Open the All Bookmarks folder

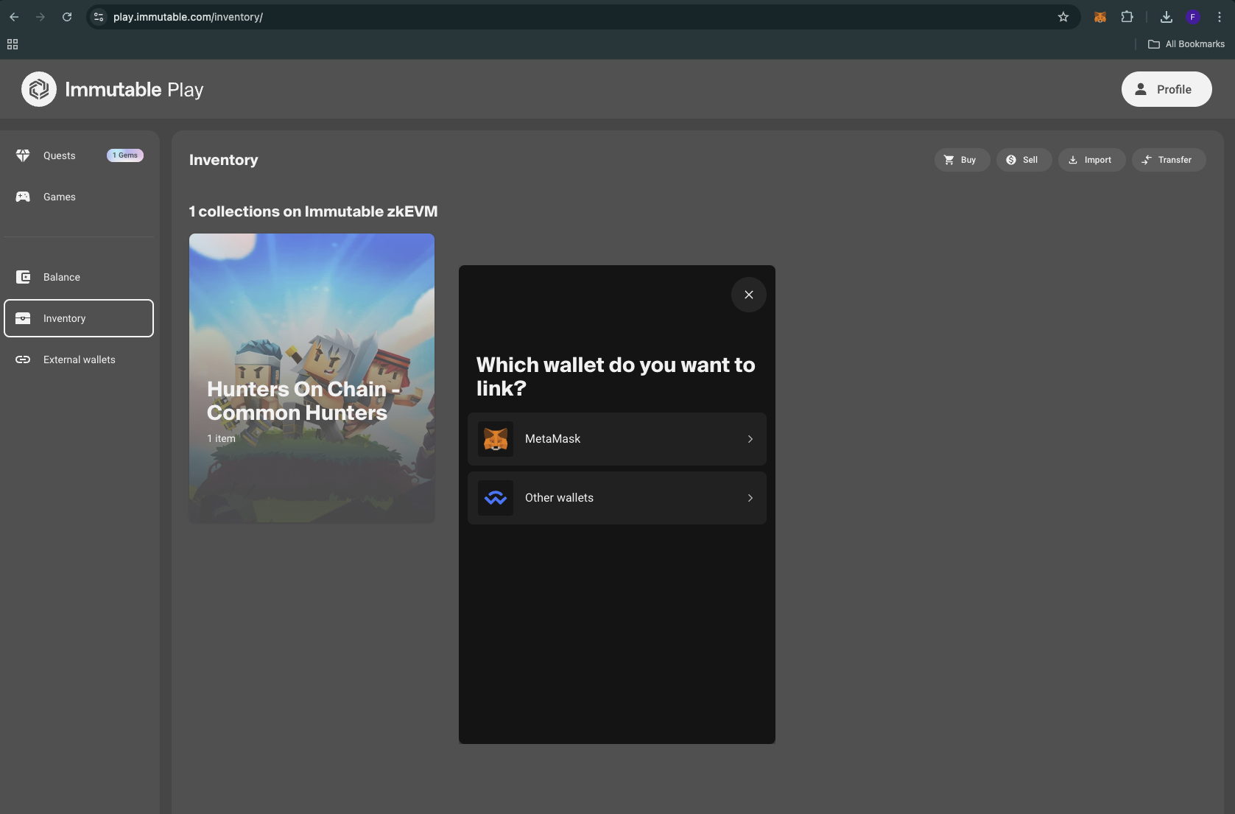click(1186, 44)
